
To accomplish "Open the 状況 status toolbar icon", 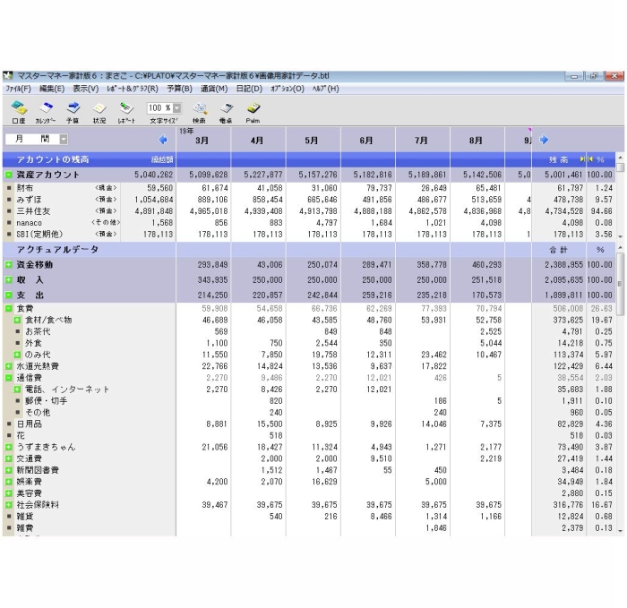I will pyautogui.click(x=99, y=112).
